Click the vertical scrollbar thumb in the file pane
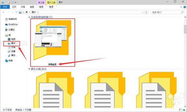Viewport: 187px width, 112px height. 185,29
